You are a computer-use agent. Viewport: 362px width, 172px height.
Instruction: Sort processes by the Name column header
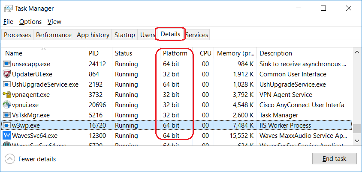pos(14,54)
